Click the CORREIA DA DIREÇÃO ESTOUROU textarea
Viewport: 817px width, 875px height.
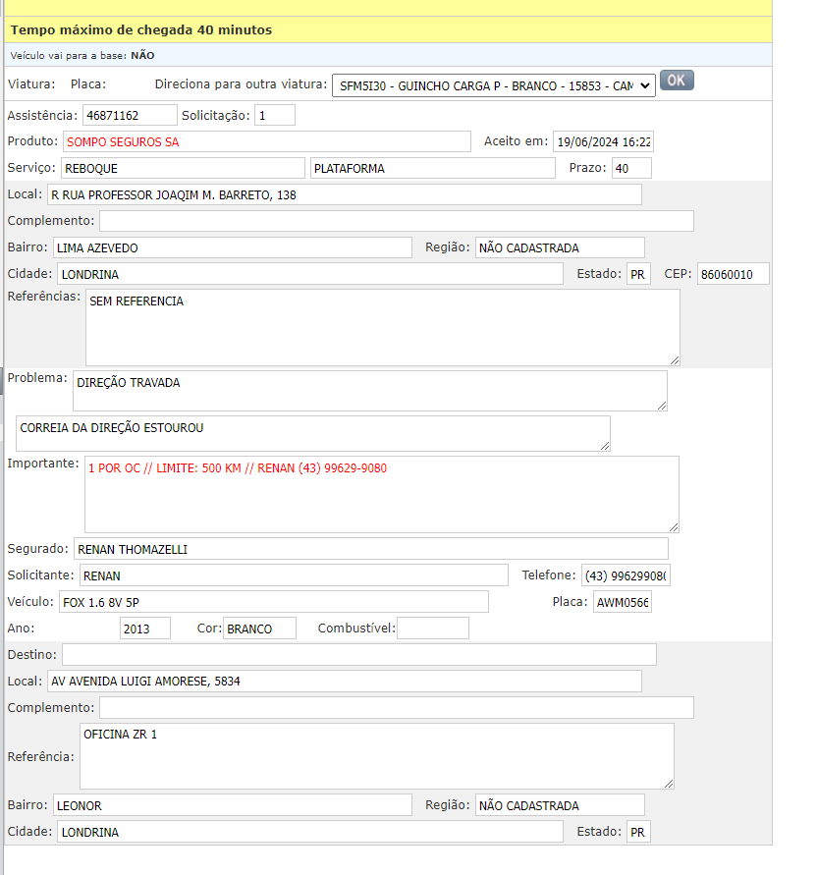pyautogui.click(x=313, y=434)
